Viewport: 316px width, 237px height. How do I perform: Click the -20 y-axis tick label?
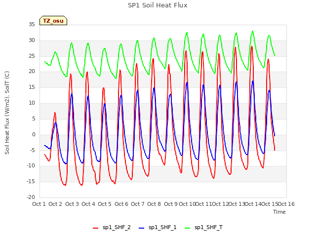[x=31, y=197]
